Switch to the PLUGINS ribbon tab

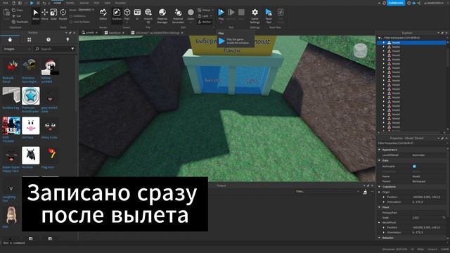[x=120, y=3]
